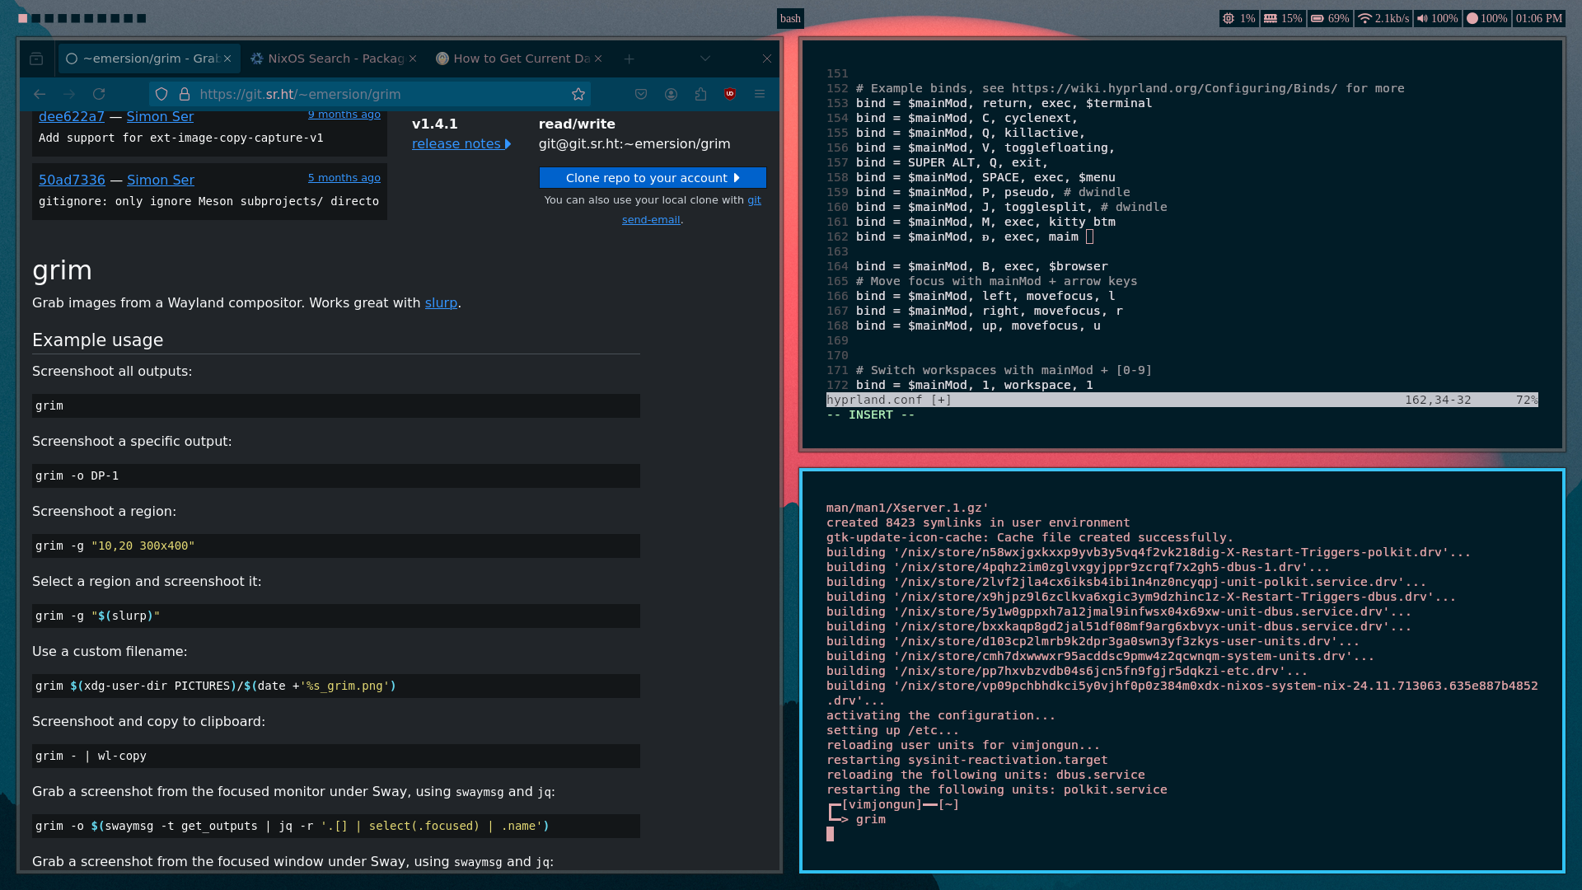The width and height of the screenshot is (1582, 890).
Task: Click the URL address bar field
Action: coord(371,94)
